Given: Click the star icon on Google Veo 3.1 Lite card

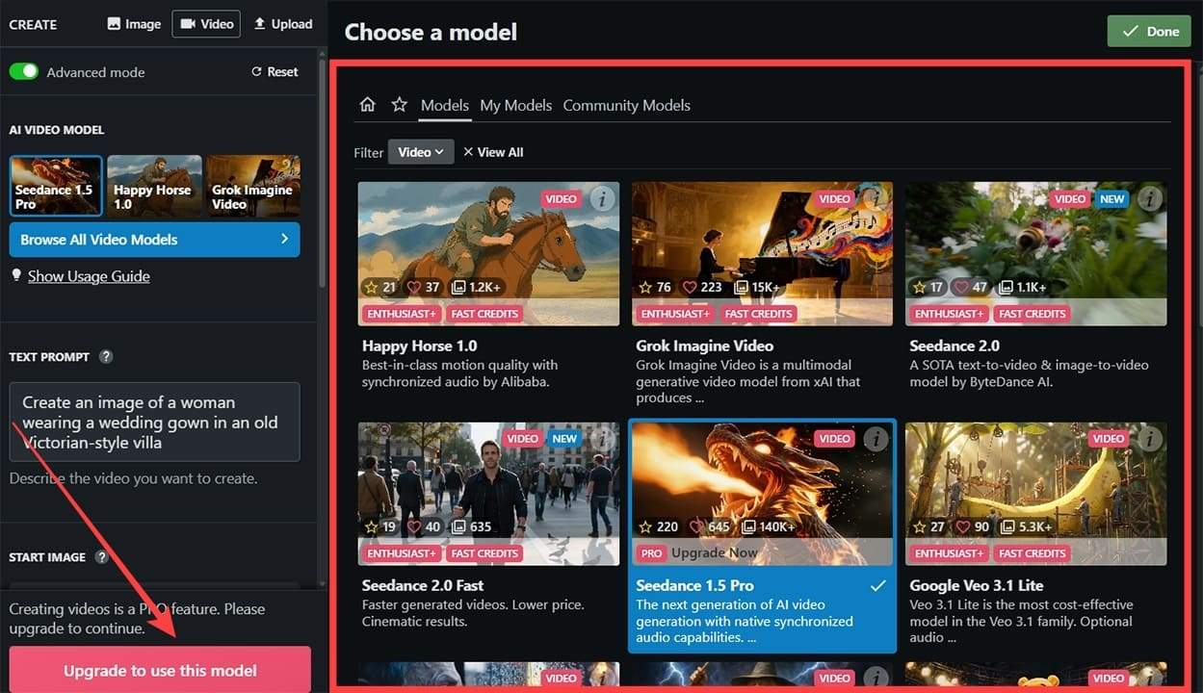Looking at the screenshot, I should click(919, 526).
